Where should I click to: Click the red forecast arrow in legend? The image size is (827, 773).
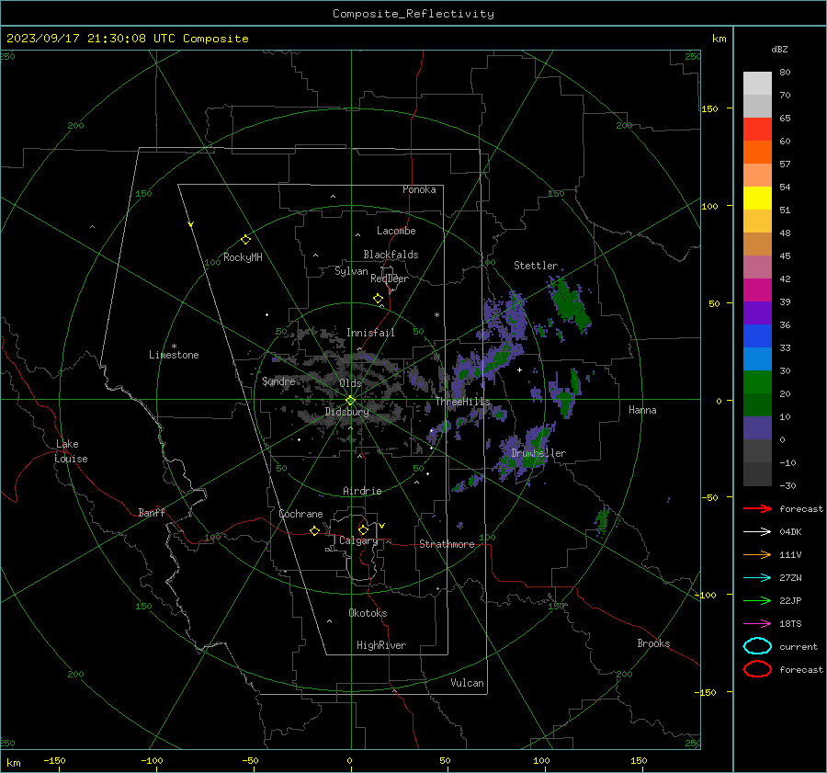[x=757, y=508]
